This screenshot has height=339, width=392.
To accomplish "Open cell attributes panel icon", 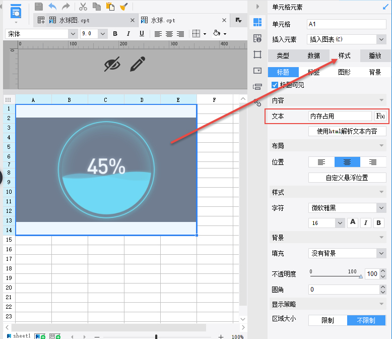I will click(257, 38).
